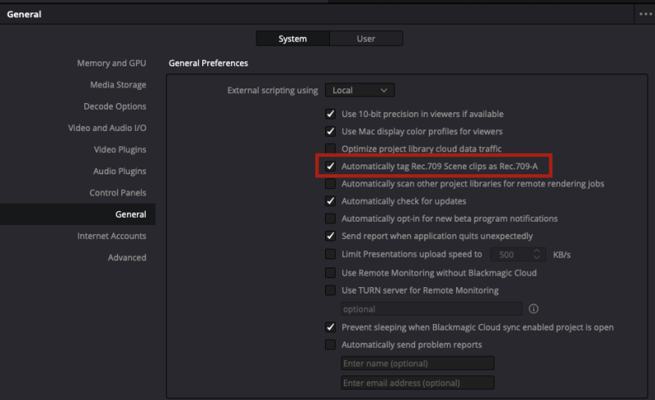
Task: Open the External scripting Local dropdown
Action: click(359, 90)
